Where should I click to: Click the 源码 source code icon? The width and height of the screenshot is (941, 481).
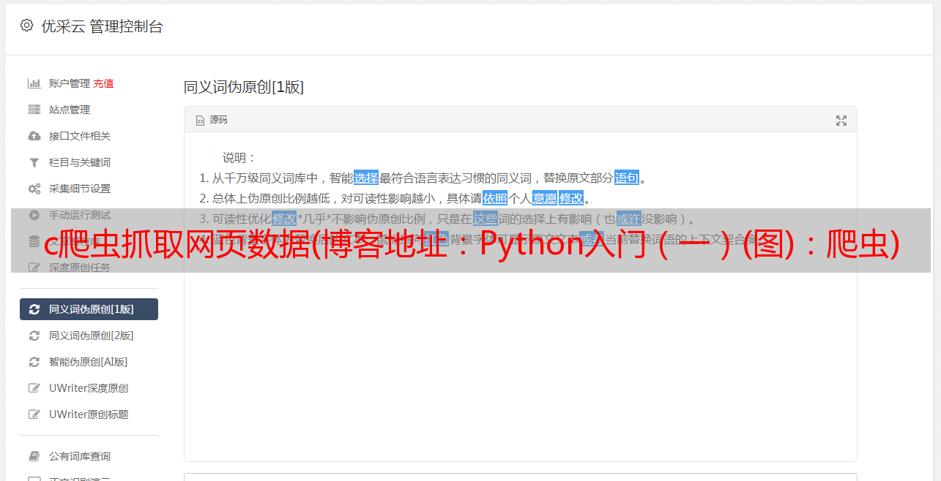(200, 121)
